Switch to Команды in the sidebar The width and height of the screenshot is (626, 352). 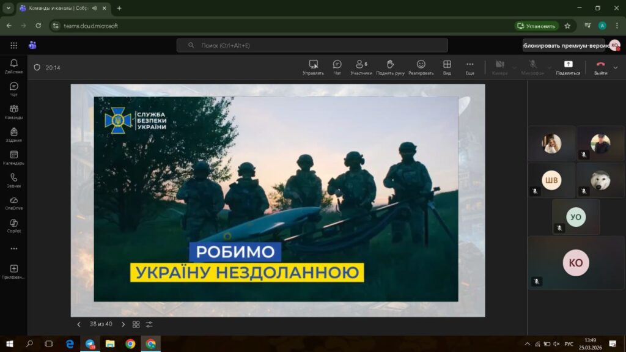pos(13,112)
